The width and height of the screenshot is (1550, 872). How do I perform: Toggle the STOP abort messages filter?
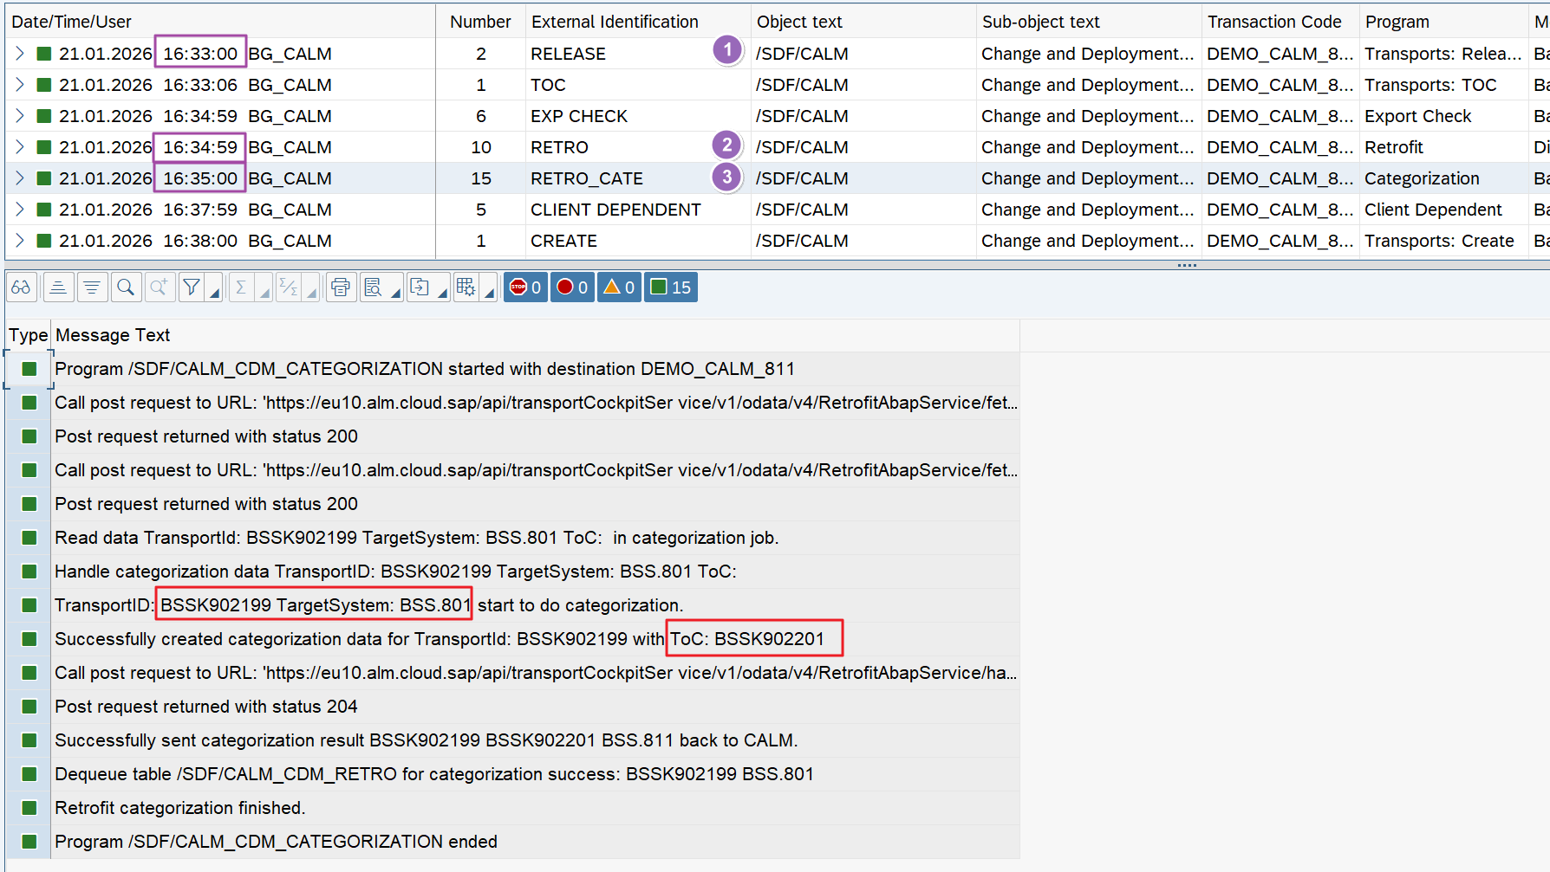click(525, 287)
